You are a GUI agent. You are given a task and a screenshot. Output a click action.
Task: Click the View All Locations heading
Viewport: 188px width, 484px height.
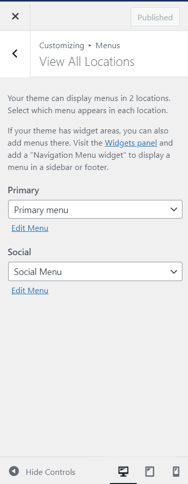point(87,62)
